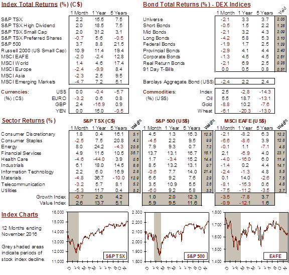This screenshot has height=275, width=289.
Task: Click GBP 1 Year value -16.9
Action: 99,105
